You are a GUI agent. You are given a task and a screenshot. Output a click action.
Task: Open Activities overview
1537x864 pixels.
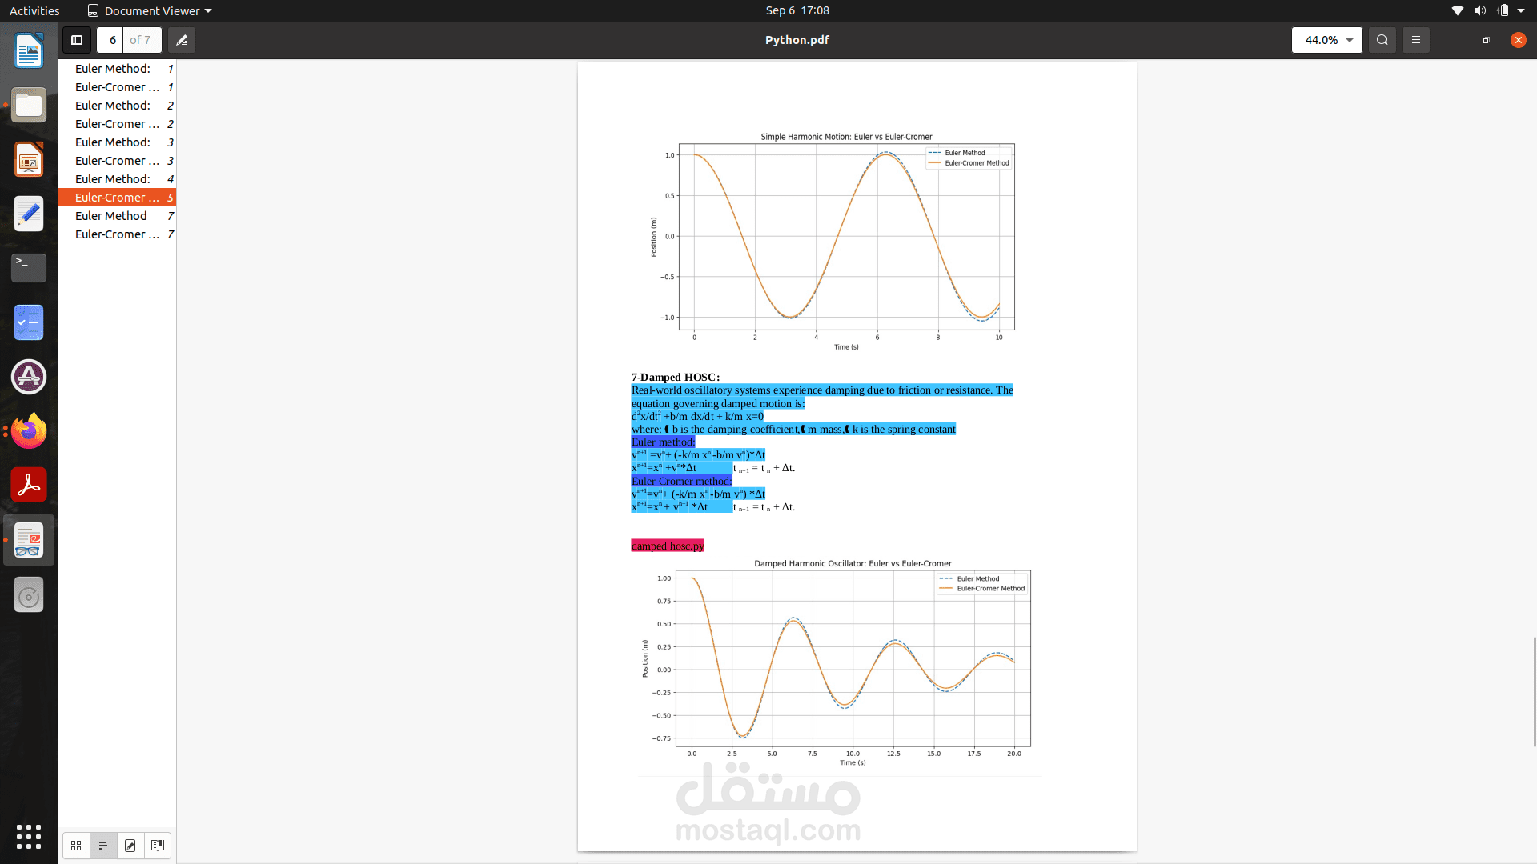tap(34, 10)
